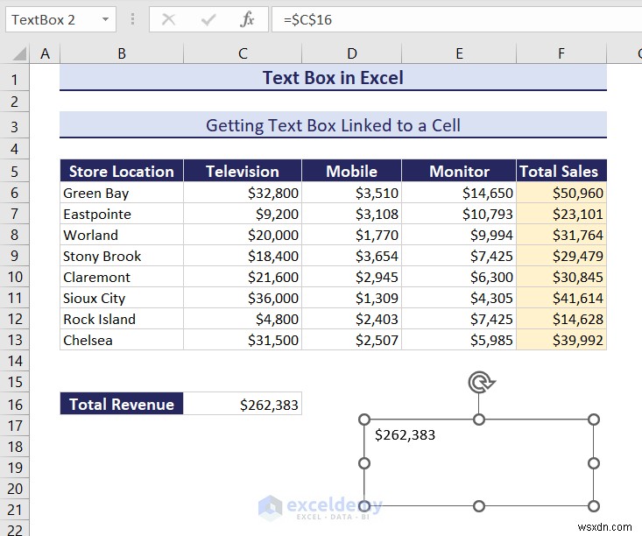Select column E header
Image resolution: width=642 pixels, height=536 pixels.
coord(459,53)
